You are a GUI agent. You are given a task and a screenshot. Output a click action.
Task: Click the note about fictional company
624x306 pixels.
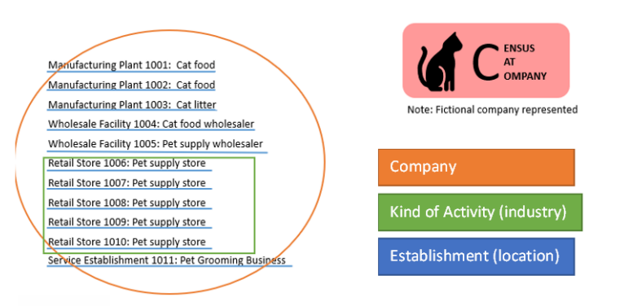pos(492,110)
